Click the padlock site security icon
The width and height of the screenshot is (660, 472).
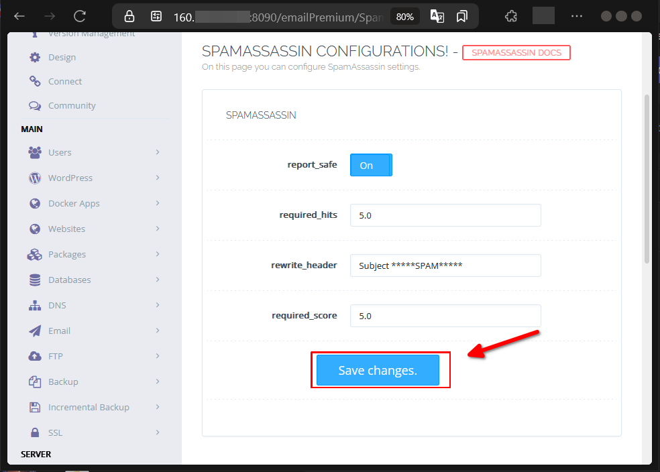tap(129, 16)
